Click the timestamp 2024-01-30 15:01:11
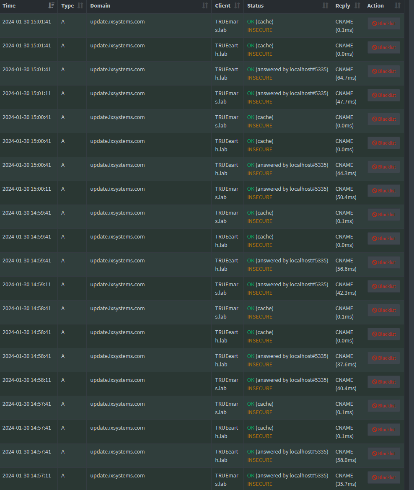This screenshot has height=490, width=414. pos(26,93)
